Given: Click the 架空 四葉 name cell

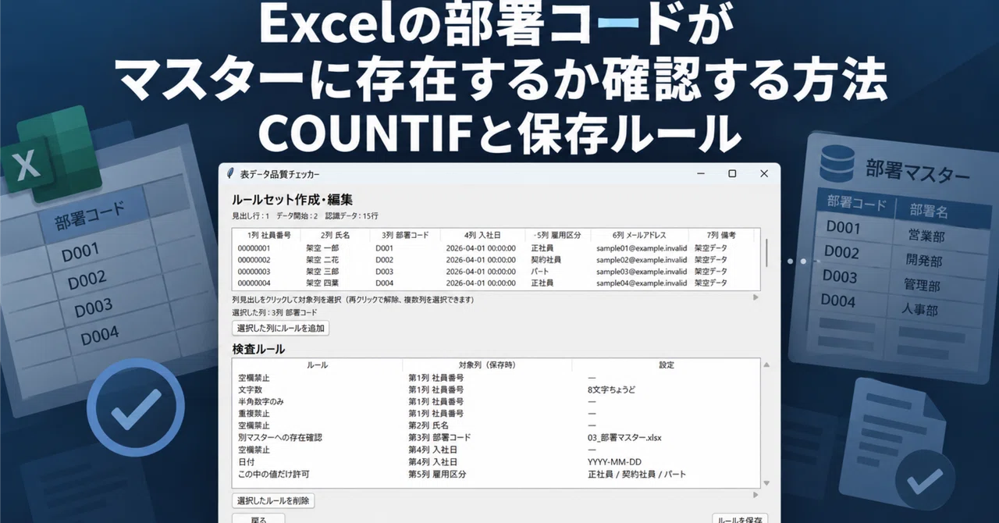Looking at the screenshot, I should tap(321, 283).
